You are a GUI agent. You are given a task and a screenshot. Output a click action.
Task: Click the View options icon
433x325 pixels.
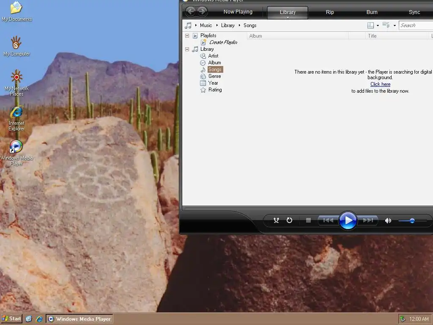(386, 25)
